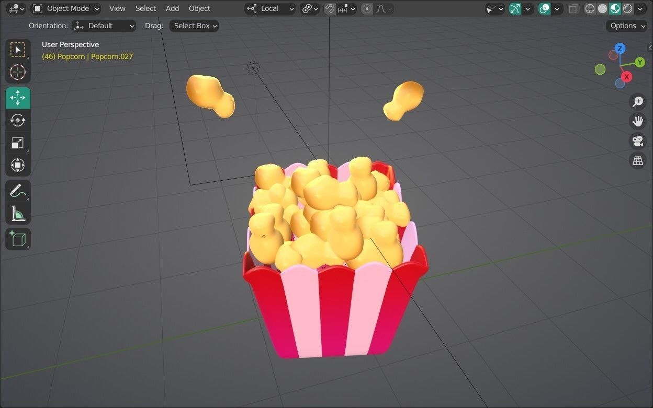This screenshot has height=408, width=653.
Task: Open the Object menu
Action: coord(199,8)
